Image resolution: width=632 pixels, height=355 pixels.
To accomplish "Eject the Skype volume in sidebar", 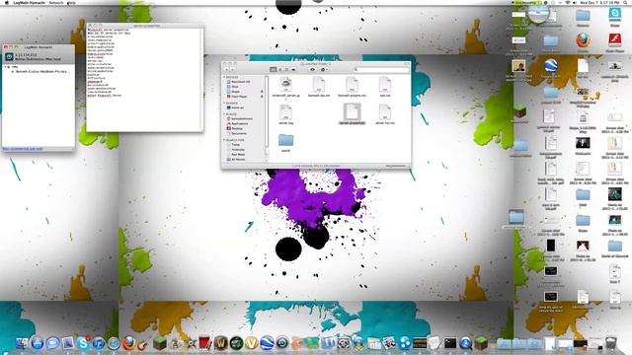I will [x=262, y=92].
